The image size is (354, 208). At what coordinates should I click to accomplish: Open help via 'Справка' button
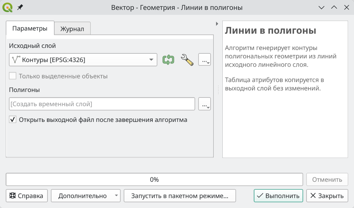pos(27,196)
